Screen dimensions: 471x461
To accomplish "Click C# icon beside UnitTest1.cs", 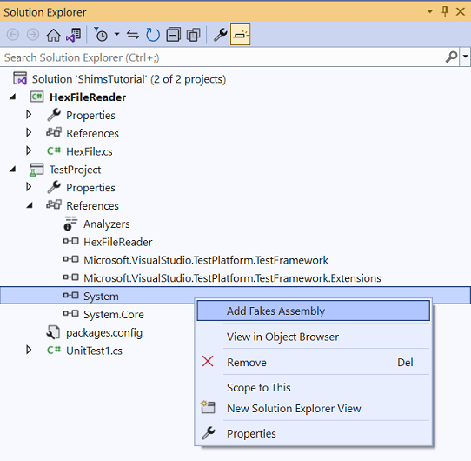I will [x=54, y=350].
